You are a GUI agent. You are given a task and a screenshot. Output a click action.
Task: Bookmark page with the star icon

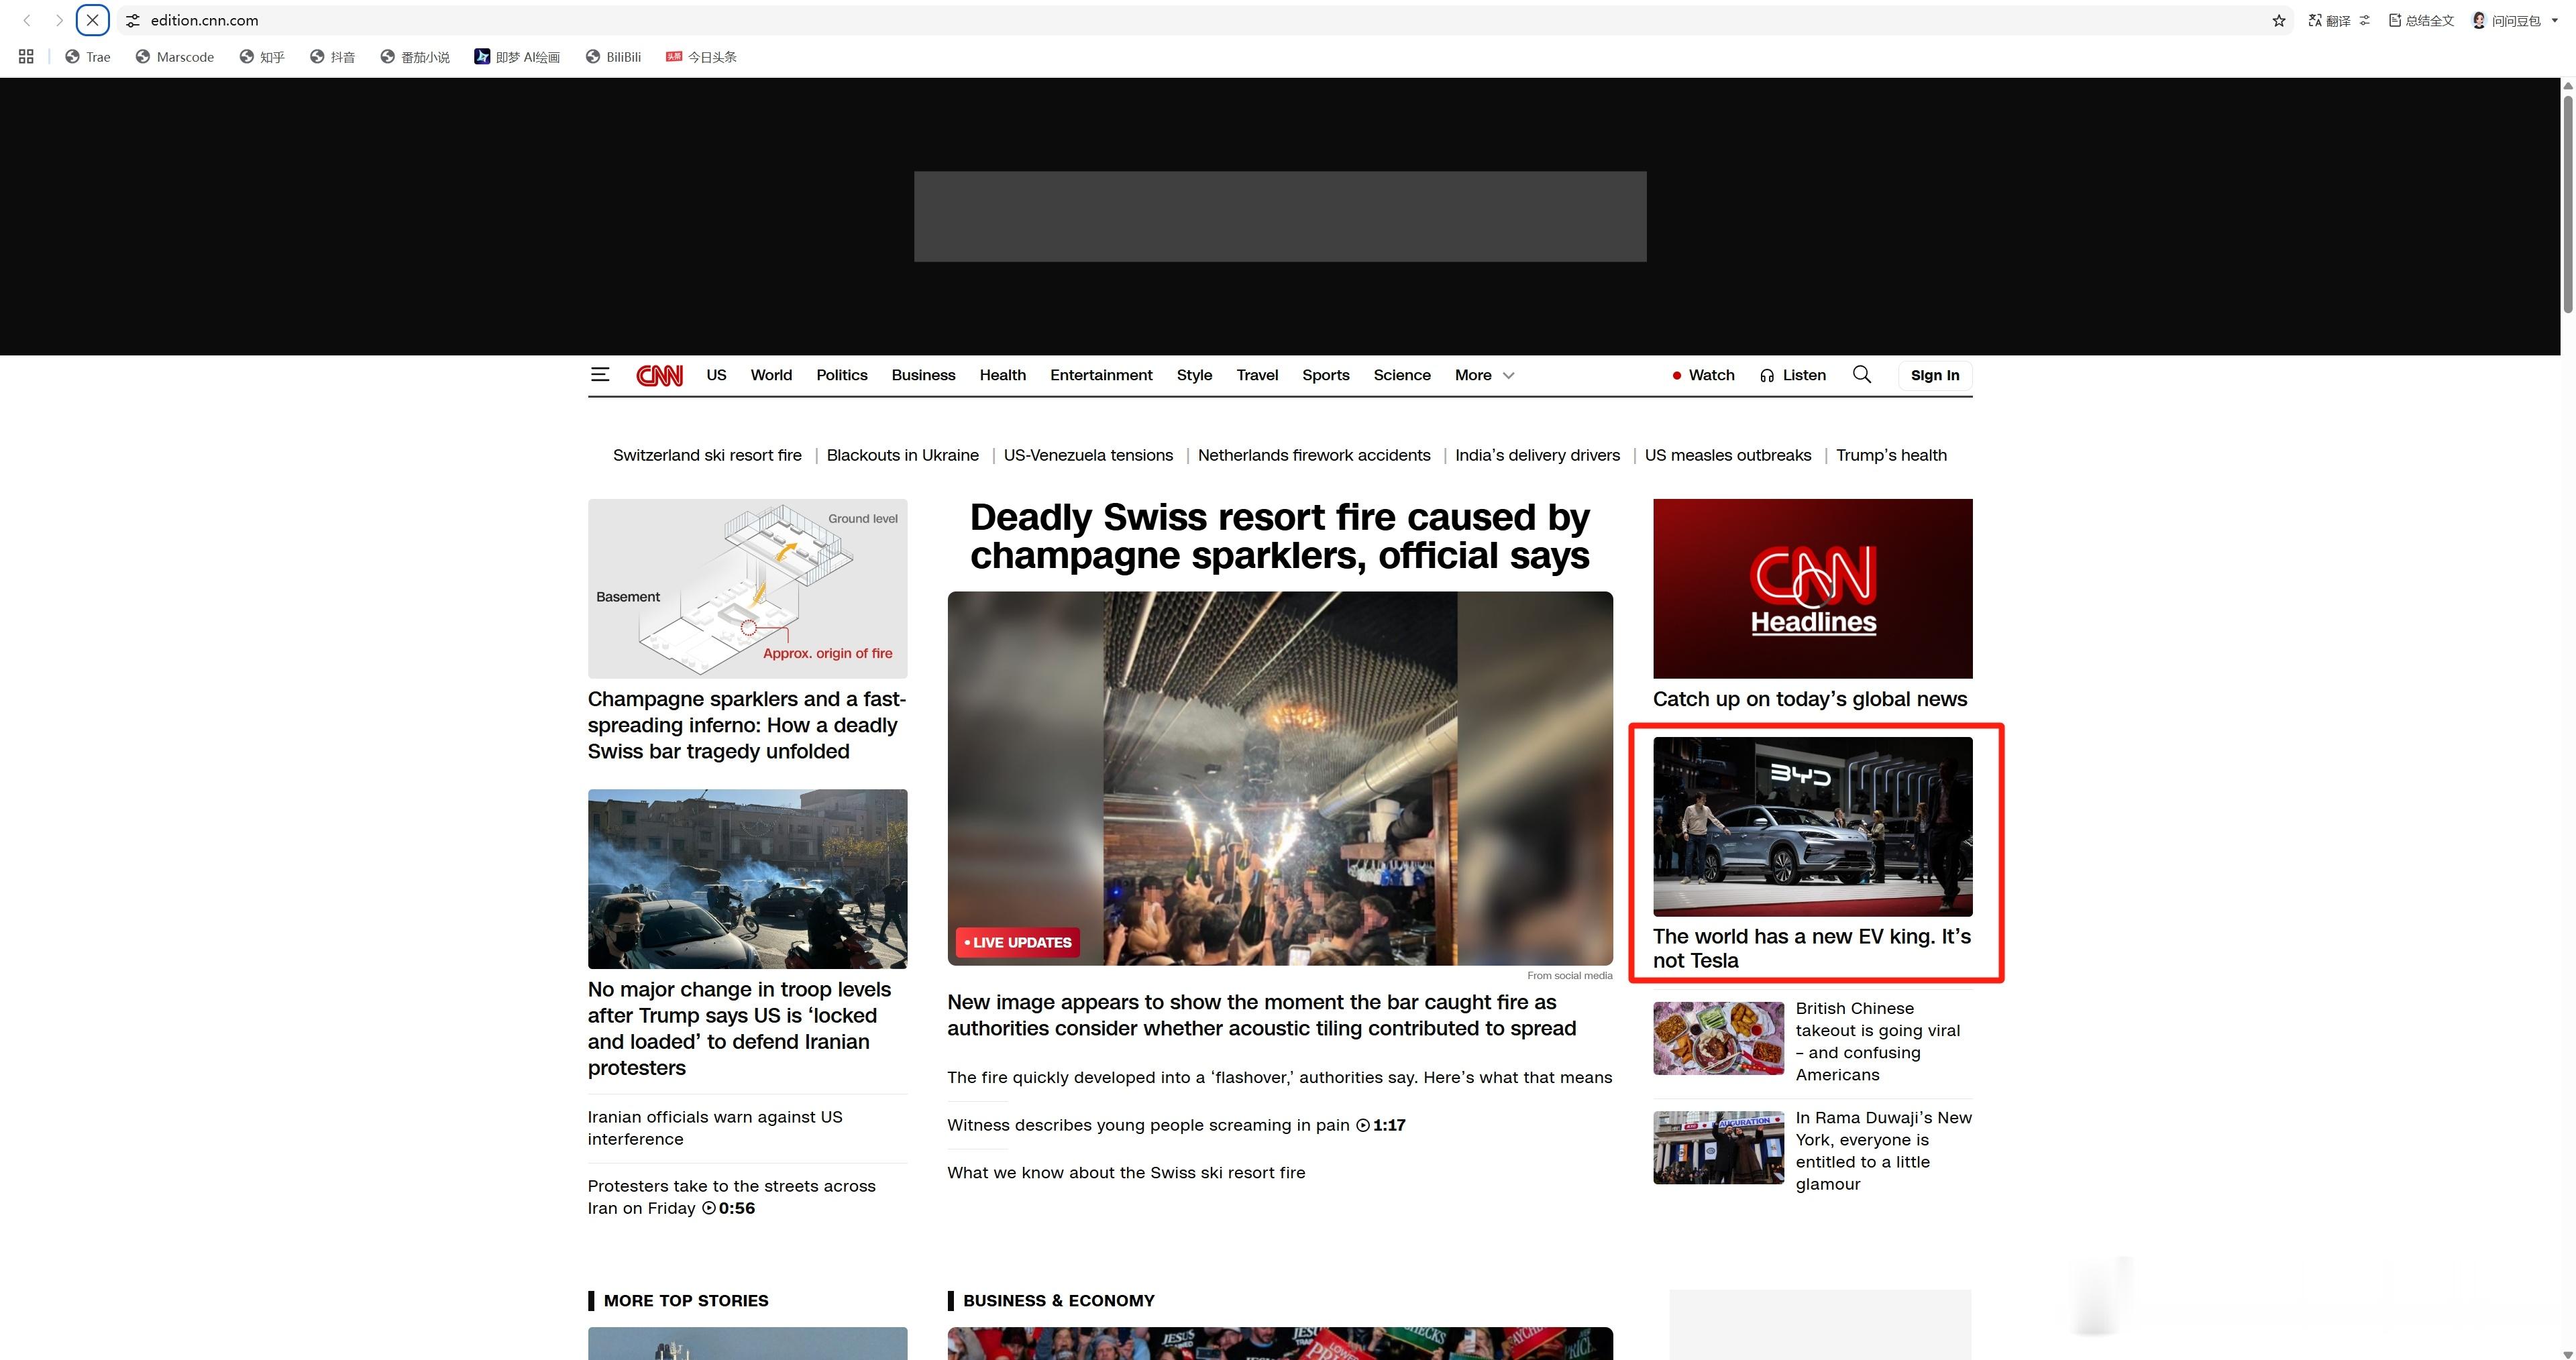point(2278,21)
